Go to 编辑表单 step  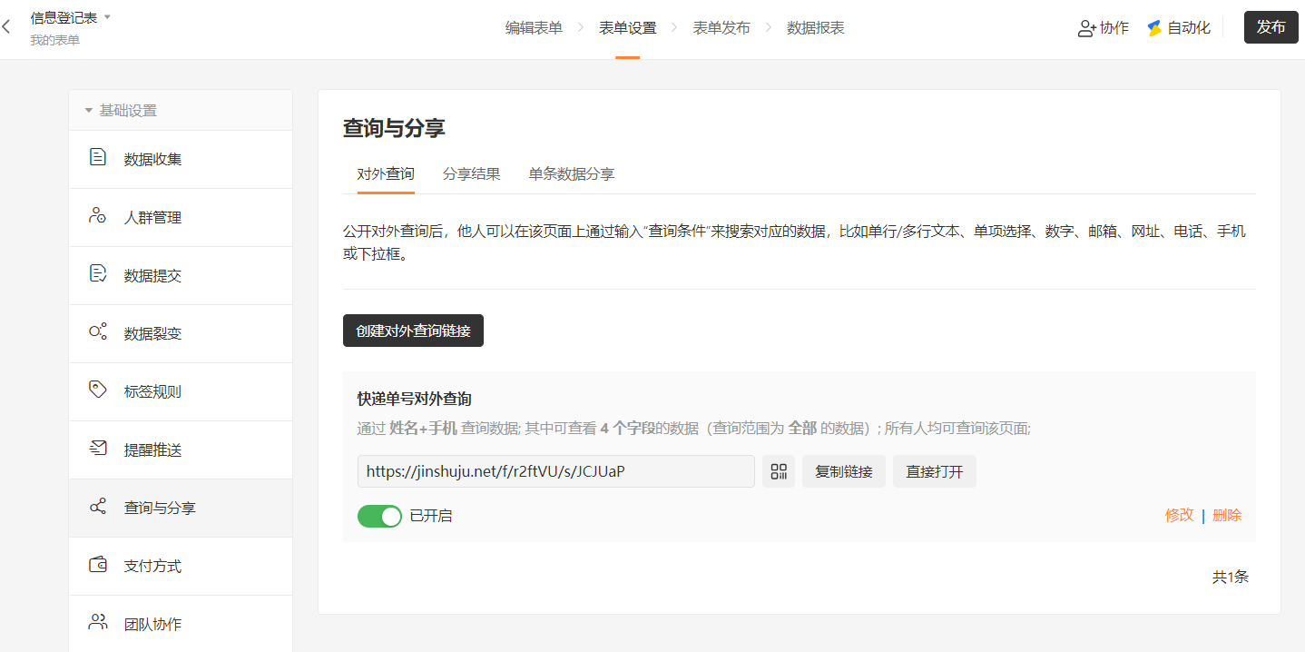pos(534,28)
